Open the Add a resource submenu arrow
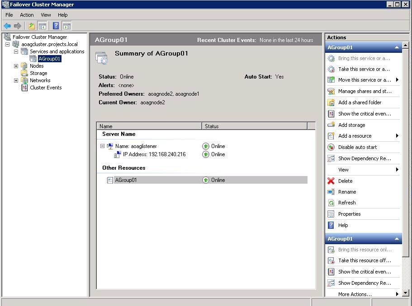Viewport: 412px width, 306px height. 397,136
